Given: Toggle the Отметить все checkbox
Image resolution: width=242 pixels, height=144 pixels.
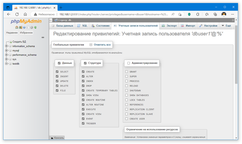Looking at the screenshot, I should click(91, 45).
